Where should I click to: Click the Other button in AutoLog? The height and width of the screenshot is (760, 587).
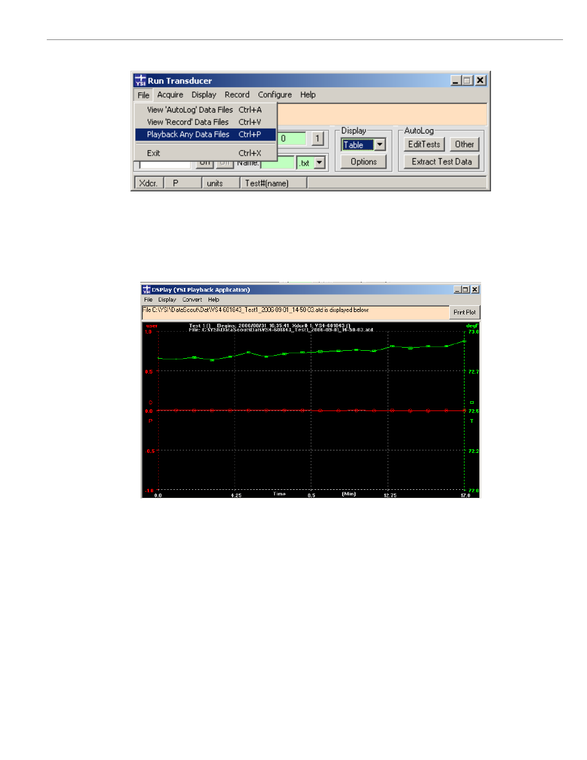(465, 145)
